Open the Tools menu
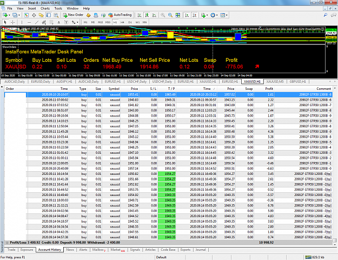The width and height of the screenshot is (338, 260). (58, 9)
